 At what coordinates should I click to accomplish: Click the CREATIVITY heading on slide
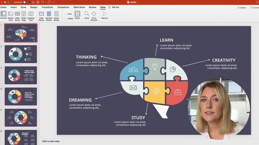(x=224, y=60)
